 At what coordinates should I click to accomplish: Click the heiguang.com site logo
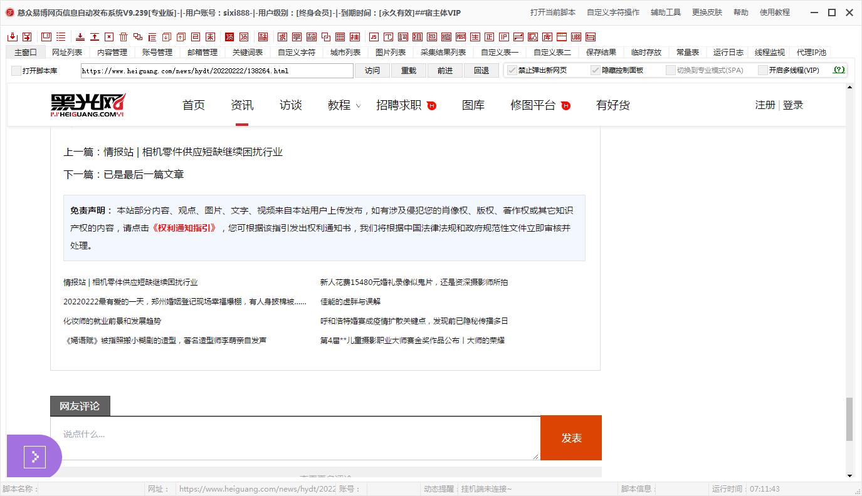[88, 105]
